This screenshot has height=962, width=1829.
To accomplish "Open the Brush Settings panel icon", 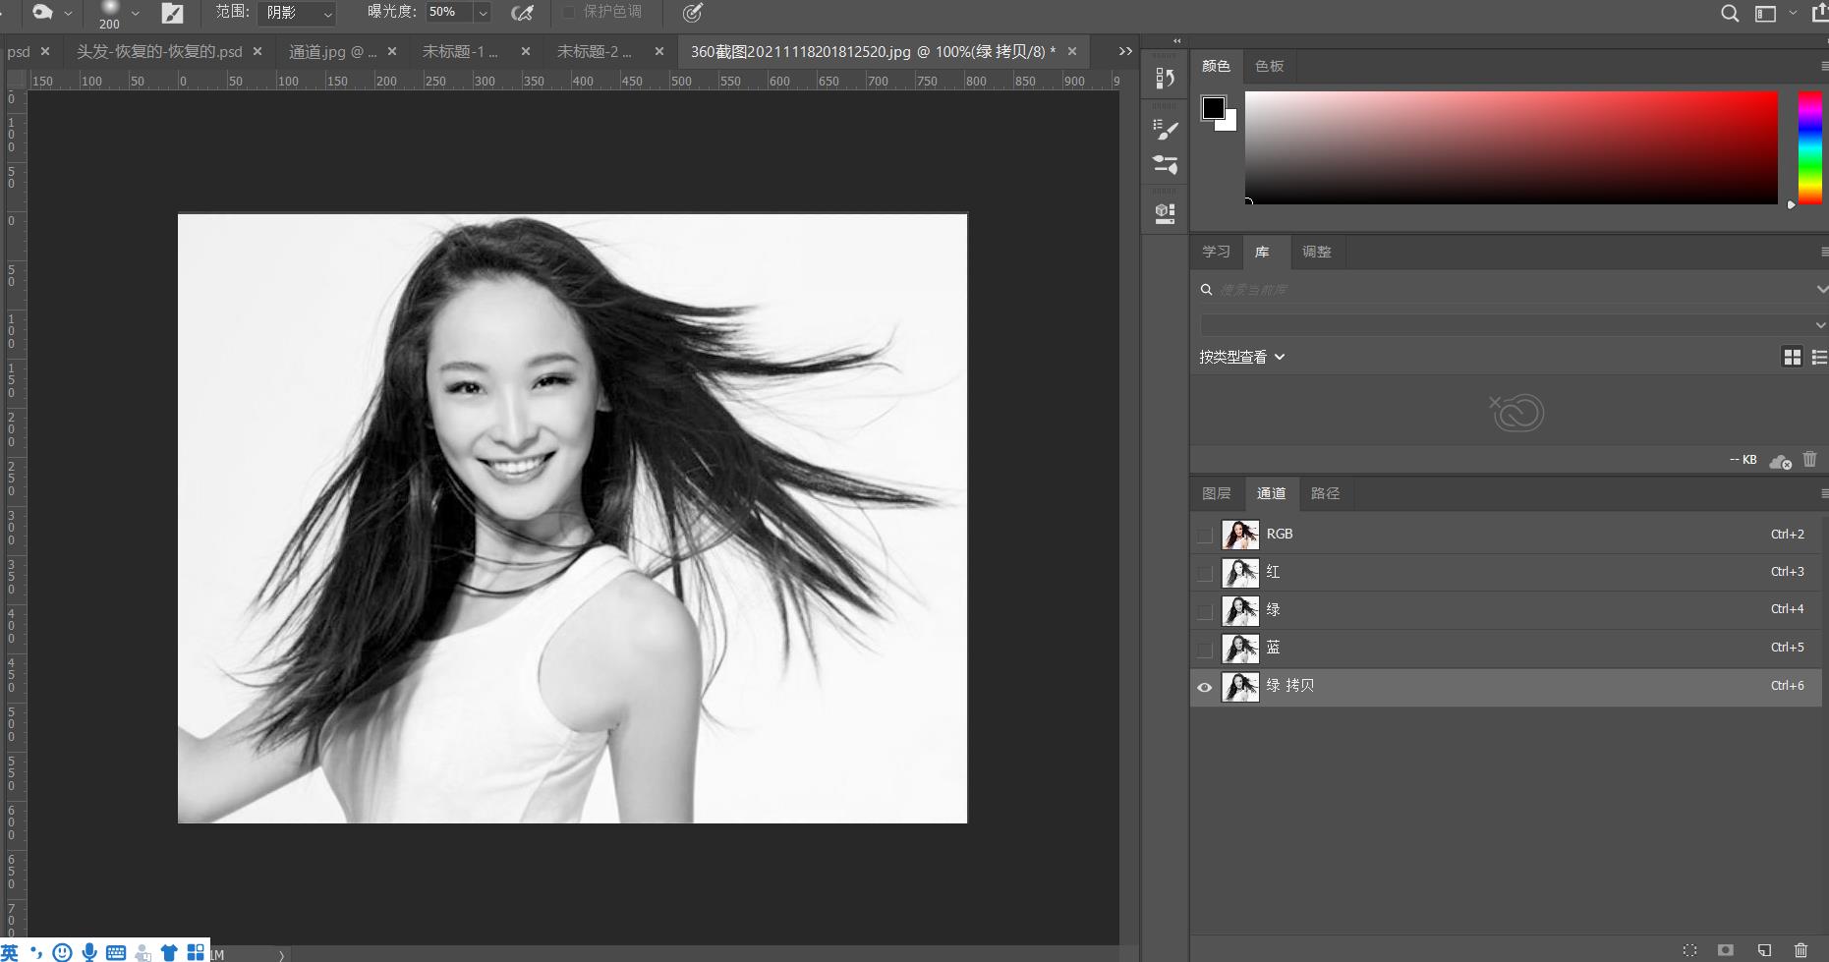I will tap(1165, 129).
